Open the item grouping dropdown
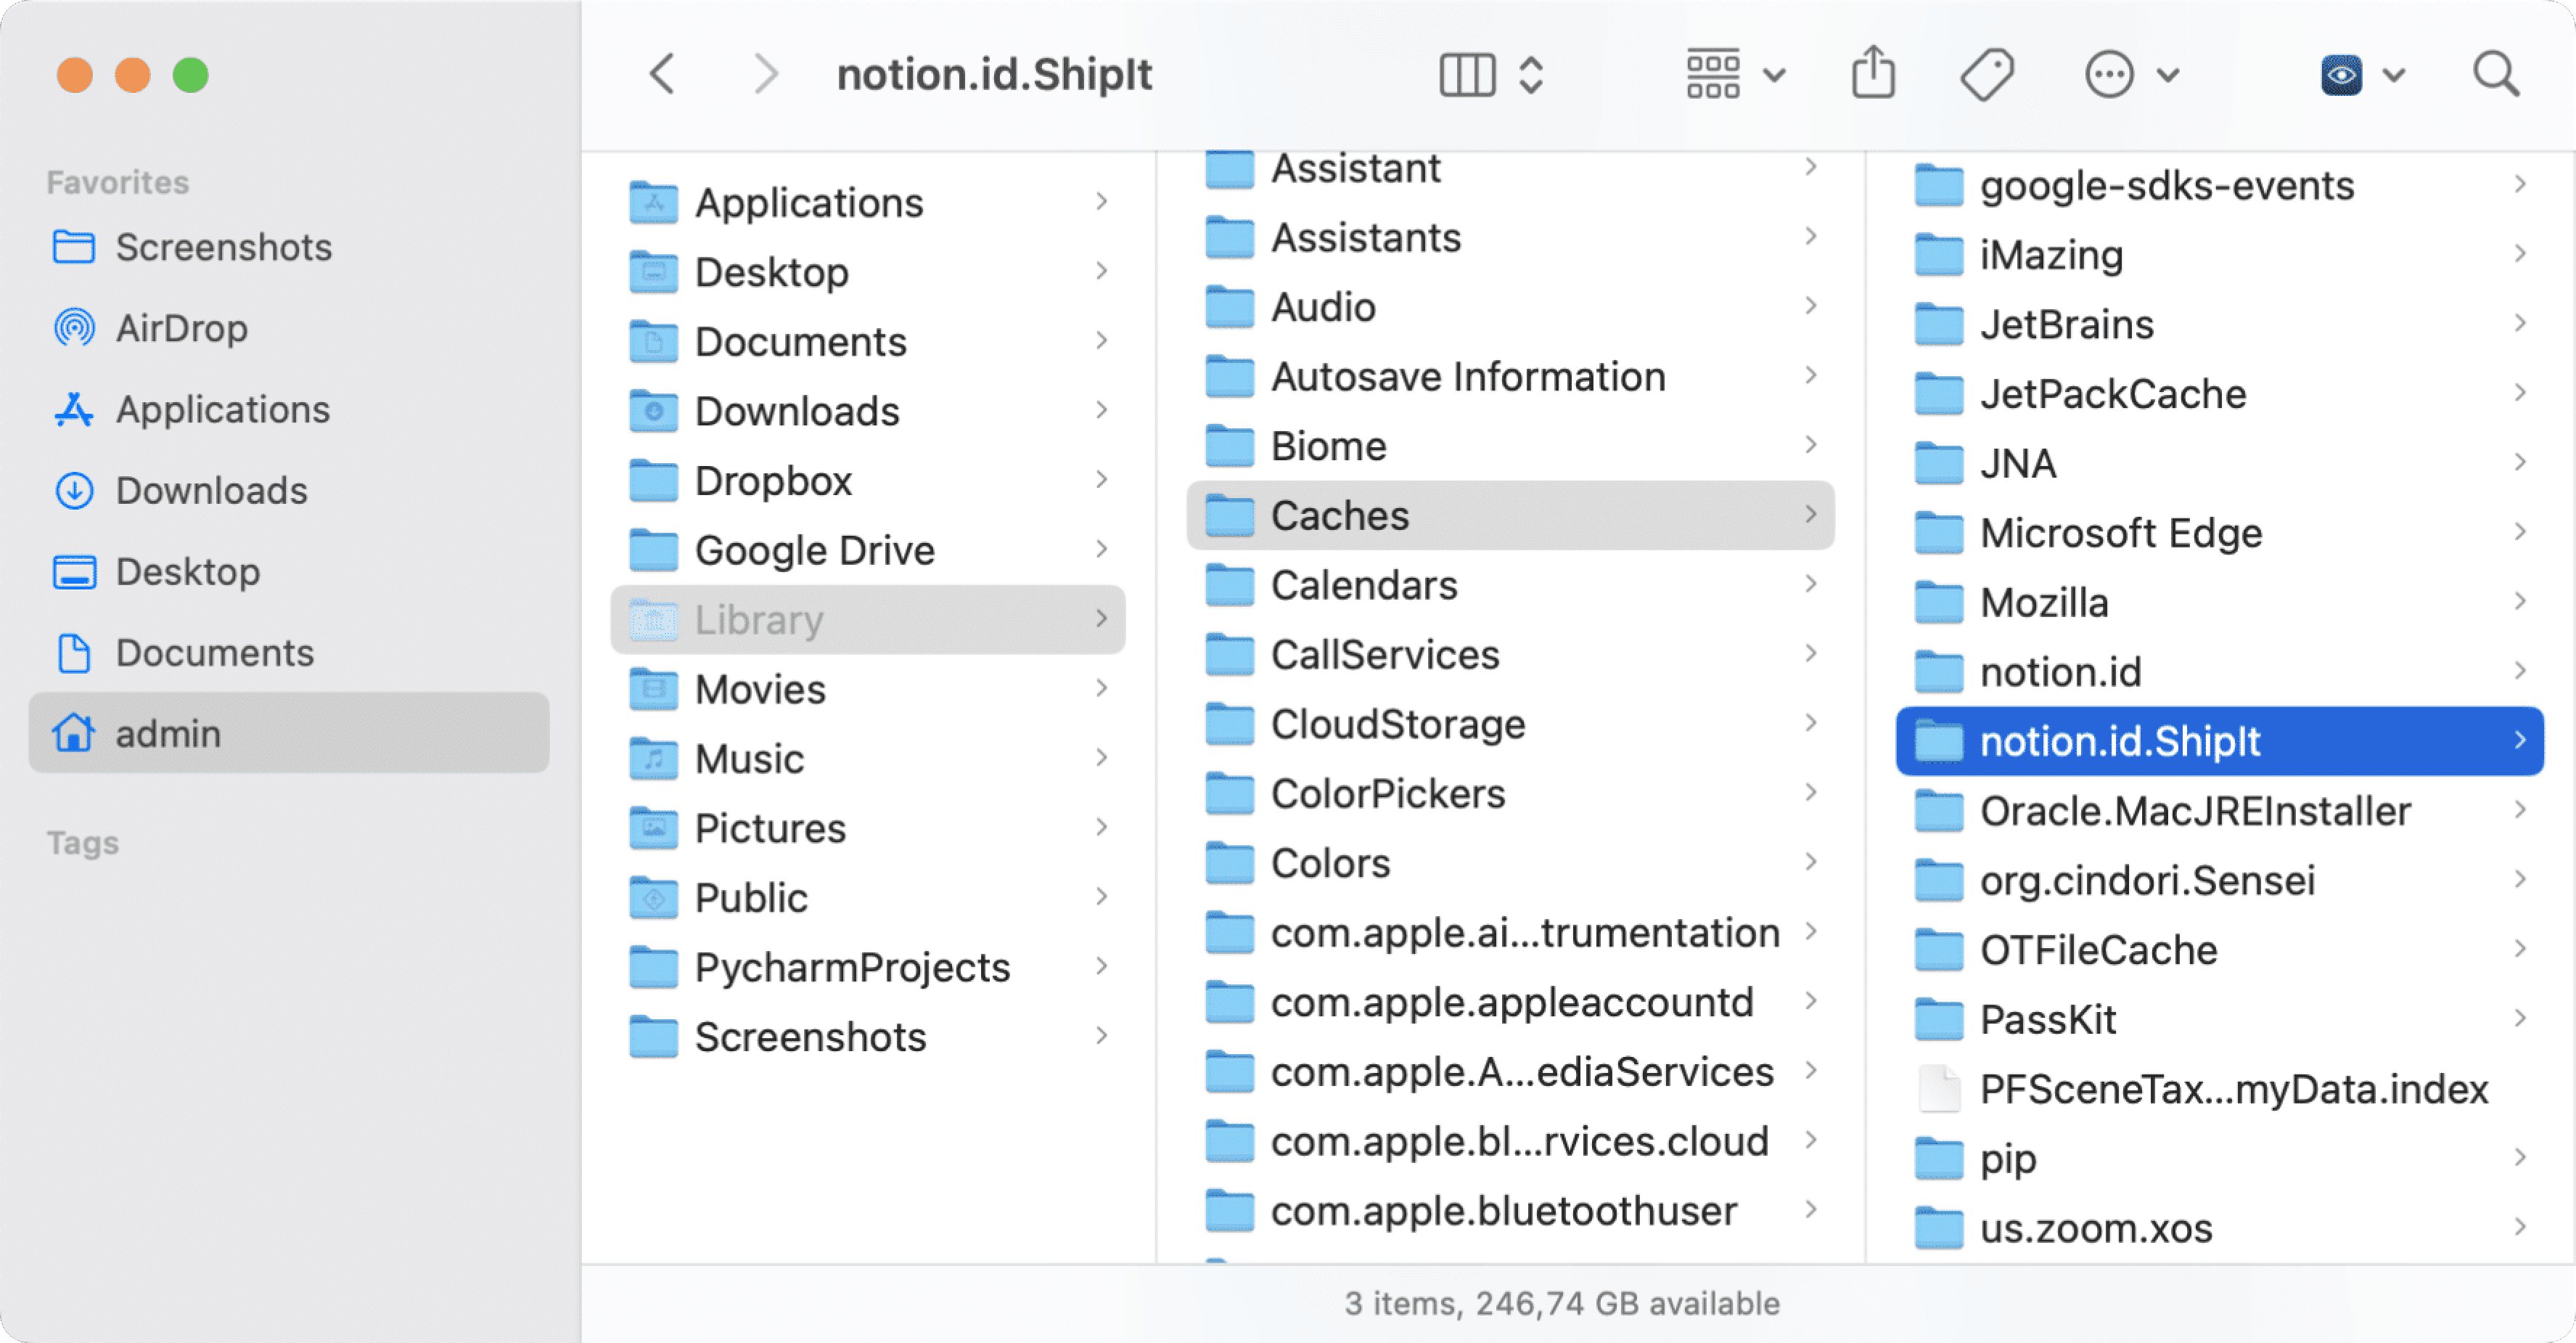 1713,73
